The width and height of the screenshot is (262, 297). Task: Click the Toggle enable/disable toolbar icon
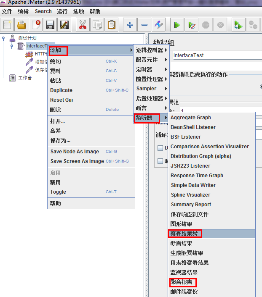pyautogui.click(x=159, y=25)
